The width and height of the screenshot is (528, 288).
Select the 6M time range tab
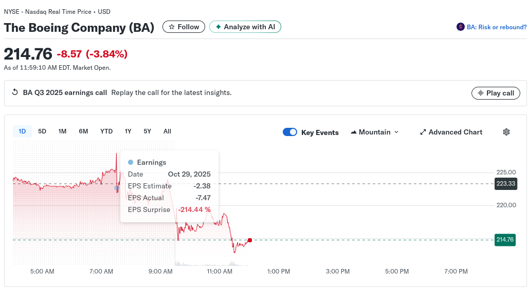[83, 131]
